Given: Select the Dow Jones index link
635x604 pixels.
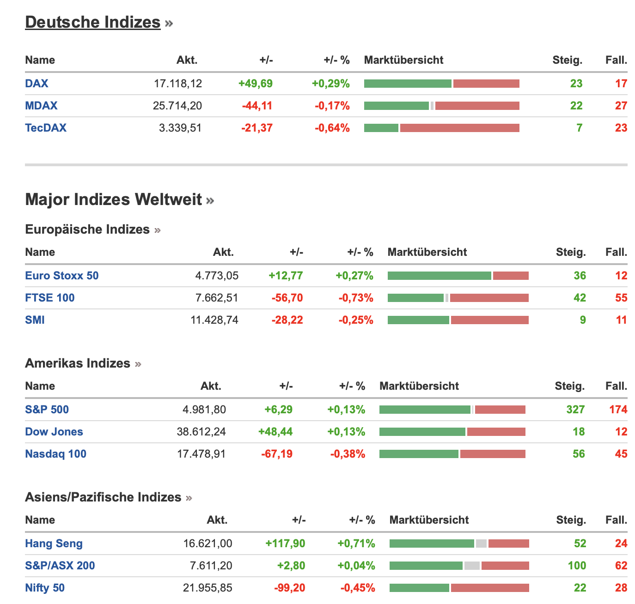Looking at the screenshot, I should (54, 432).
